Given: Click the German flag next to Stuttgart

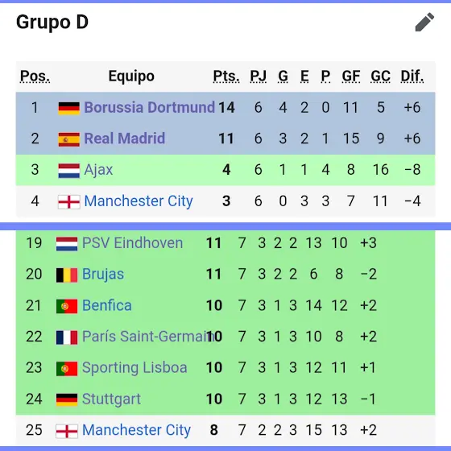Looking at the screenshot, I should pos(67,399).
